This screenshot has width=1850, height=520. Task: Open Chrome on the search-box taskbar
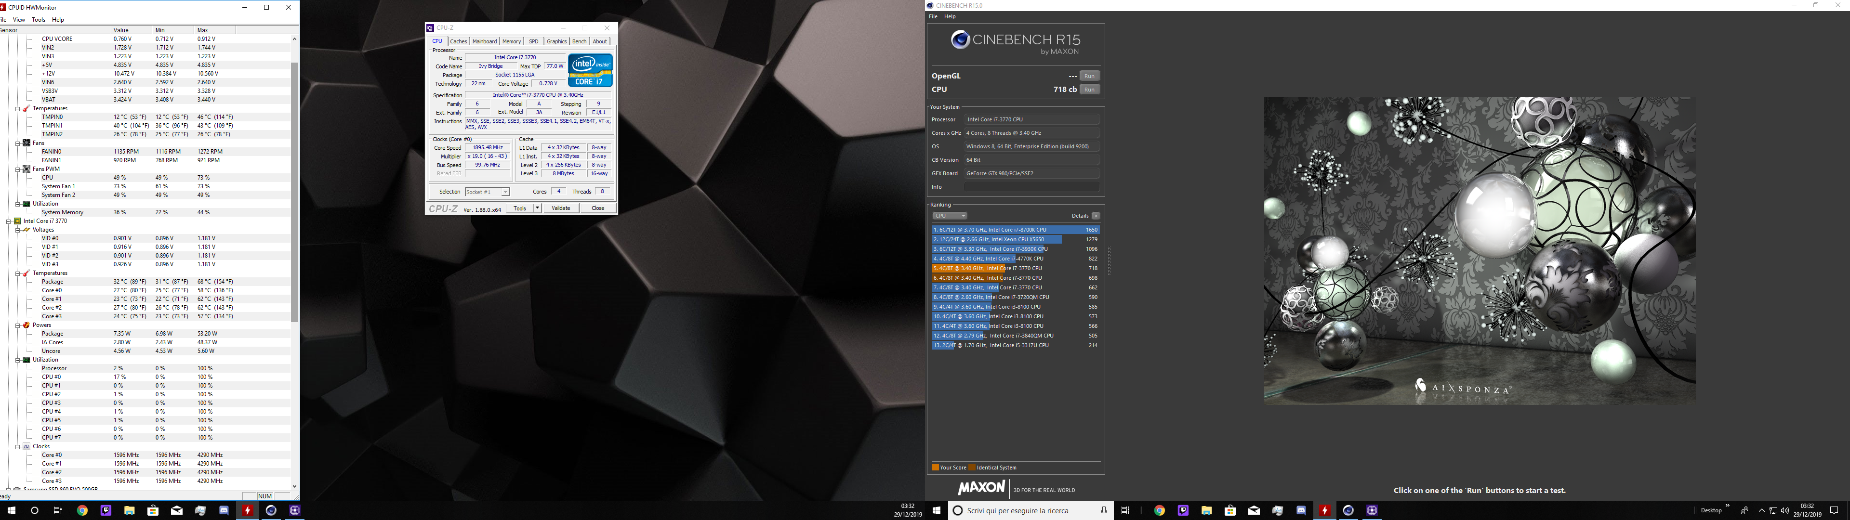coord(1159,511)
